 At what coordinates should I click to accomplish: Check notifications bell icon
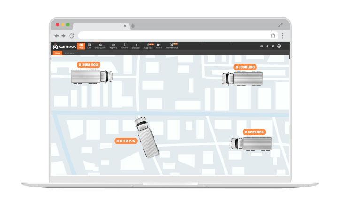click(x=267, y=46)
